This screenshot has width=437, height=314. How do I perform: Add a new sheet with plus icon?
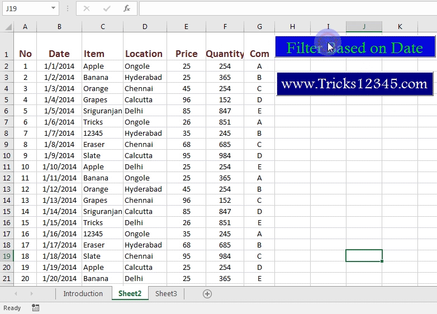[207, 294]
